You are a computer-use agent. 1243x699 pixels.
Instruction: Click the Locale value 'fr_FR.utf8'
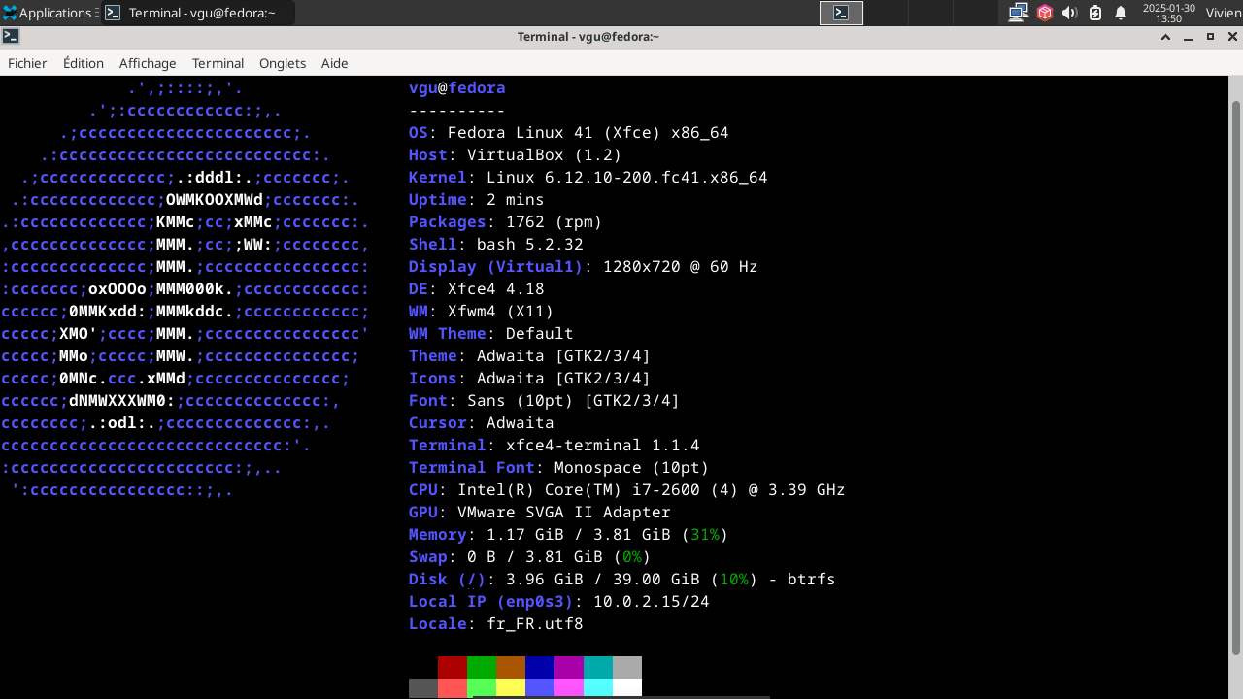click(535, 623)
